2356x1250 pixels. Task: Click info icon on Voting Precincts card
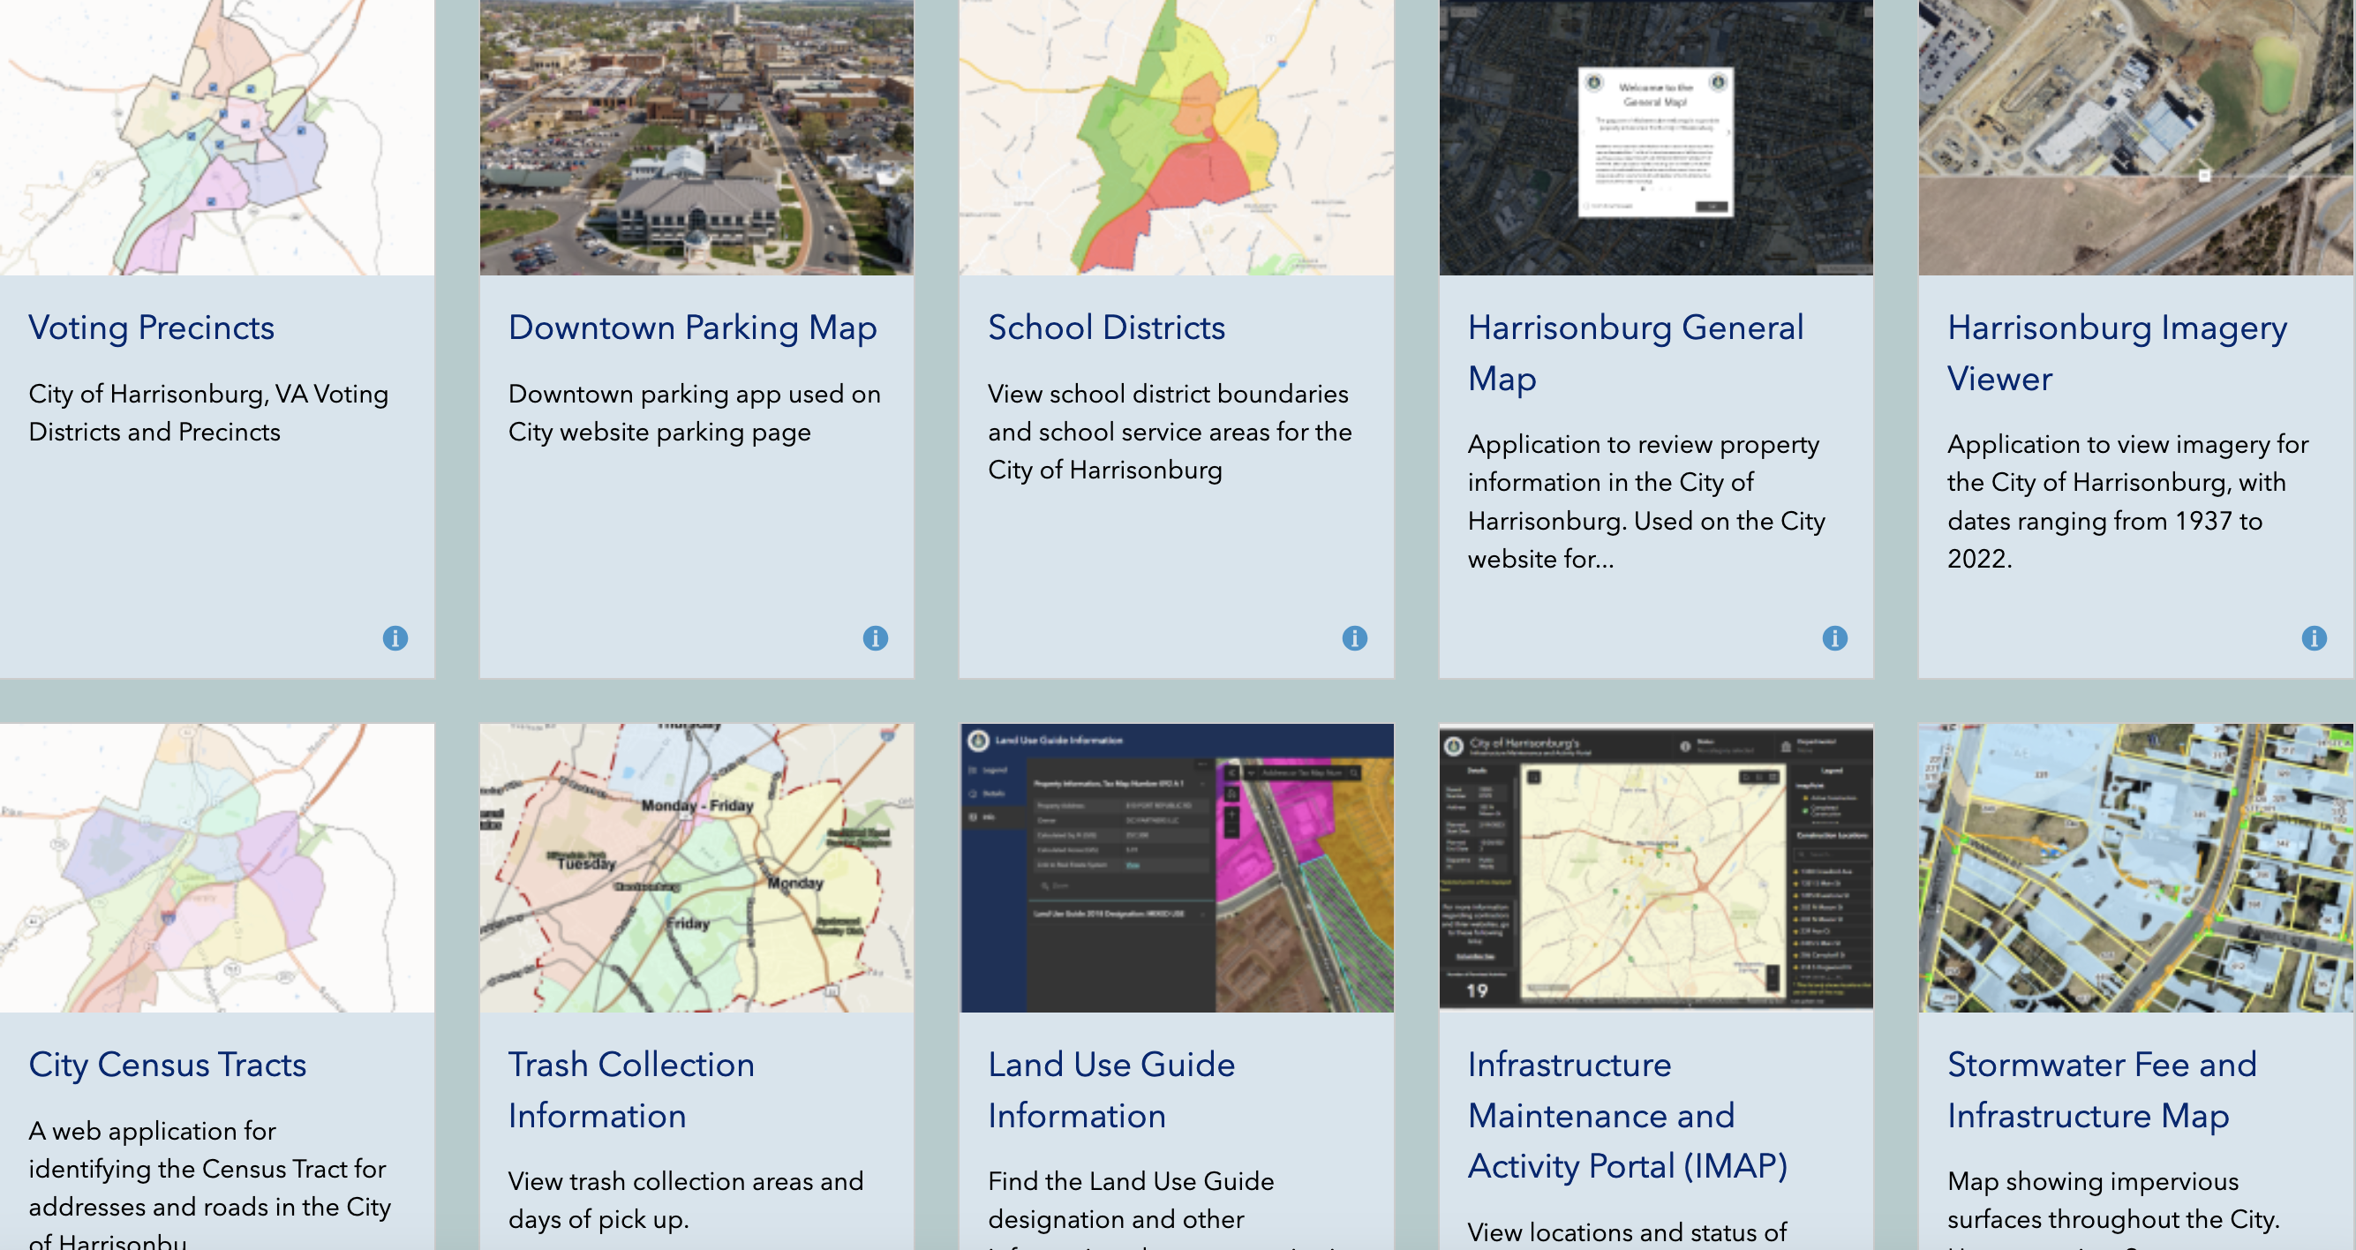pyautogui.click(x=395, y=637)
